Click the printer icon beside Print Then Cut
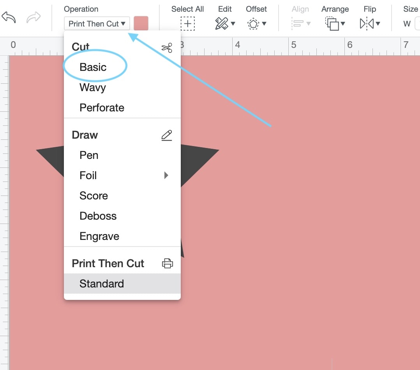This screenshot has height=370, width=420. click(x=167, y=263)
